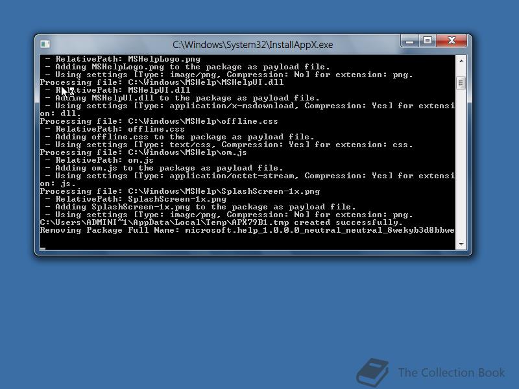519x389 pixels.
Task: Click the 'text/css, Compression: Yes' settings line
Action: click(229, 145)
